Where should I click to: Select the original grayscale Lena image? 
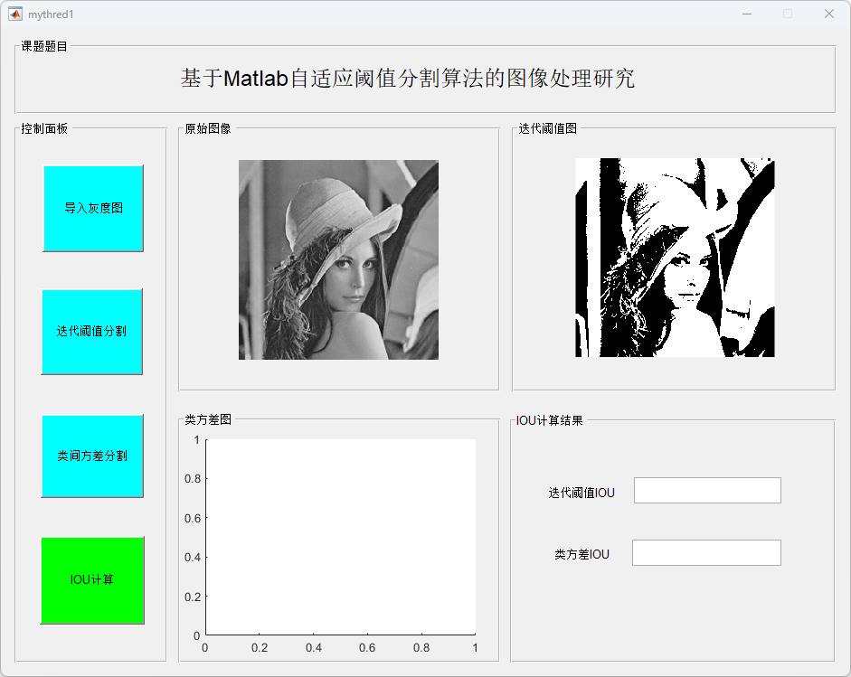click(x=338, y=259)
